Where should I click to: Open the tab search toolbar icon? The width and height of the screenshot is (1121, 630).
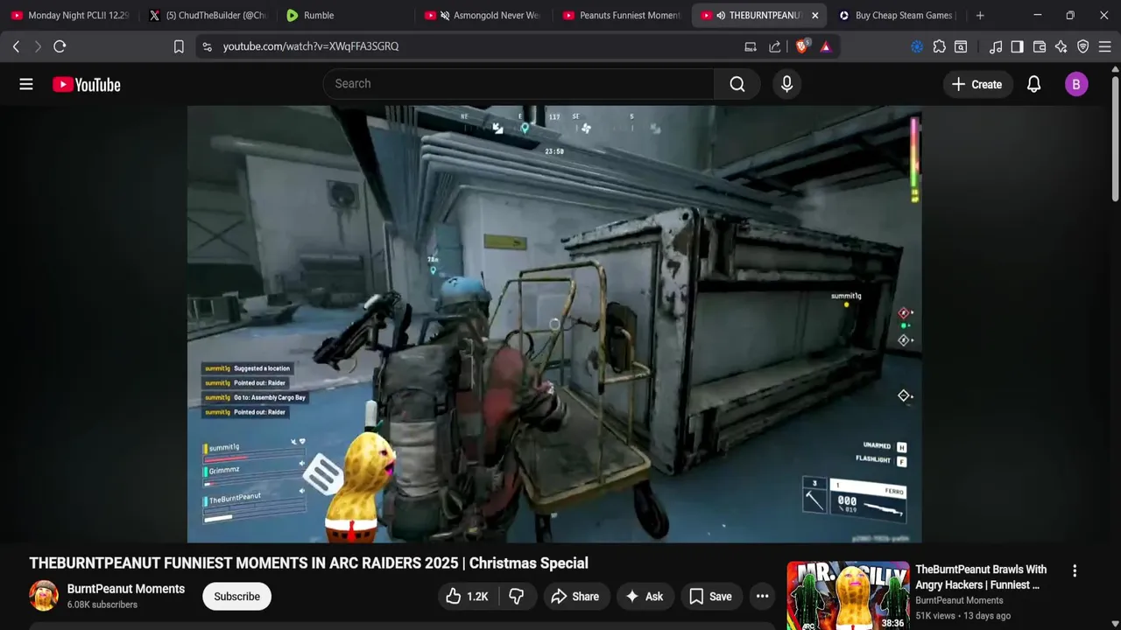[x=961, y=46]
